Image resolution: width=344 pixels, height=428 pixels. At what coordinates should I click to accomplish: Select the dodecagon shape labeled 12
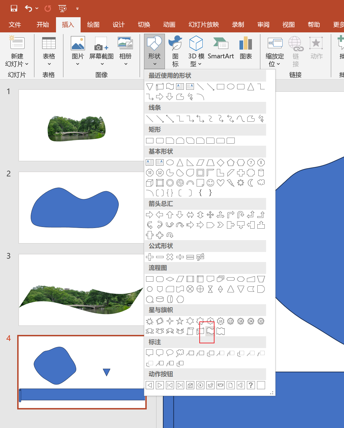(160, 173)
